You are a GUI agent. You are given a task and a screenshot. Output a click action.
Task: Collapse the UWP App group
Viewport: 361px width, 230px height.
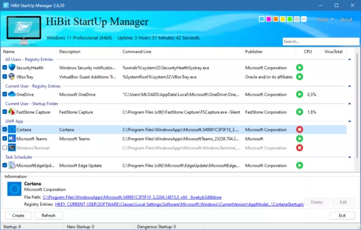pos(350,121)
